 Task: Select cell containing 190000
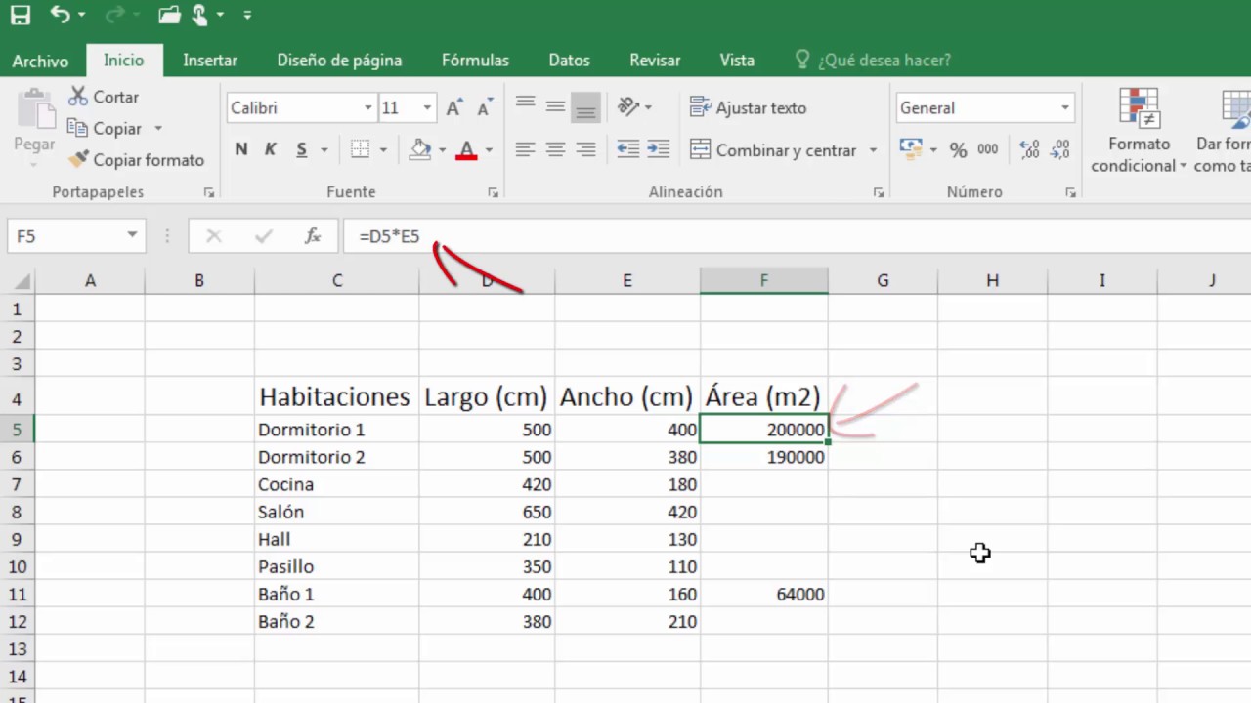[764, 457]
